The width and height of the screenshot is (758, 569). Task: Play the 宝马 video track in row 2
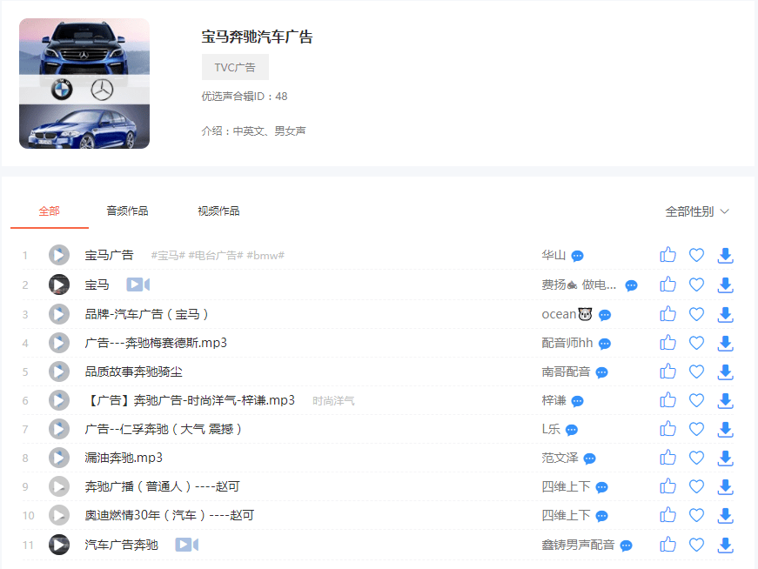(x=59, y=284)
